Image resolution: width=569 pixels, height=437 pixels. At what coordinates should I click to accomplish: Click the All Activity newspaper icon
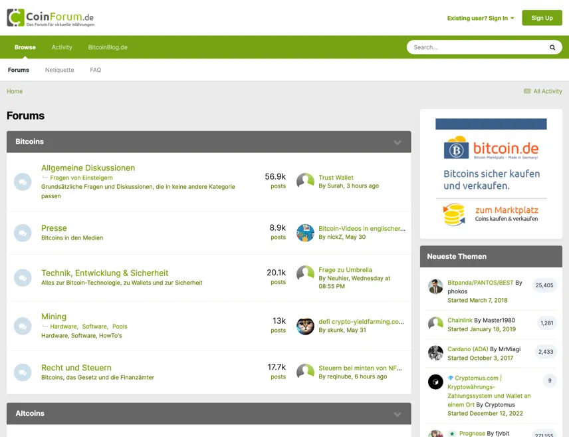pos(527,91)
